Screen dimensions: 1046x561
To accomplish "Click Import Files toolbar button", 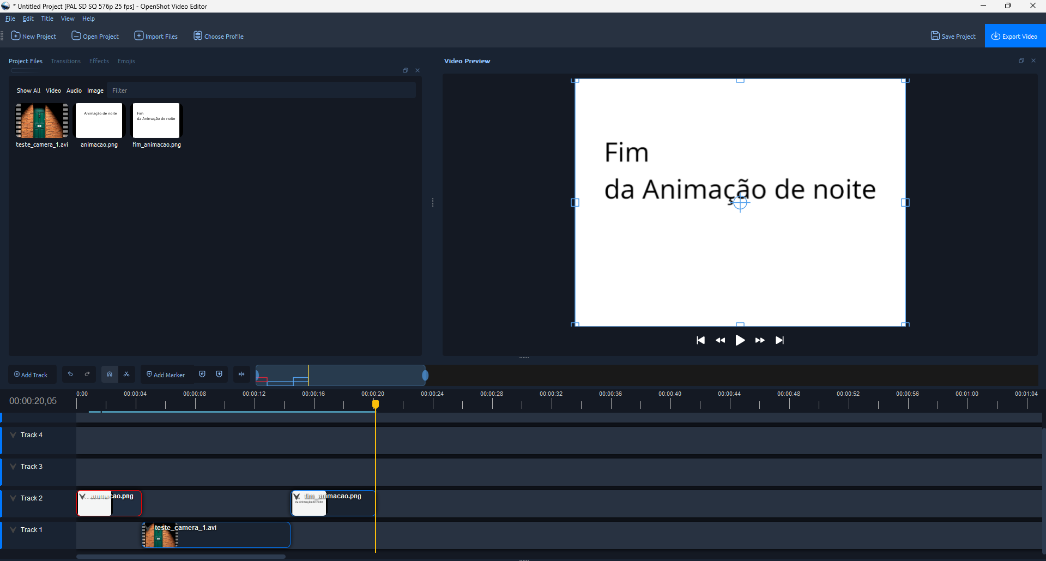I will pos(156,36).
